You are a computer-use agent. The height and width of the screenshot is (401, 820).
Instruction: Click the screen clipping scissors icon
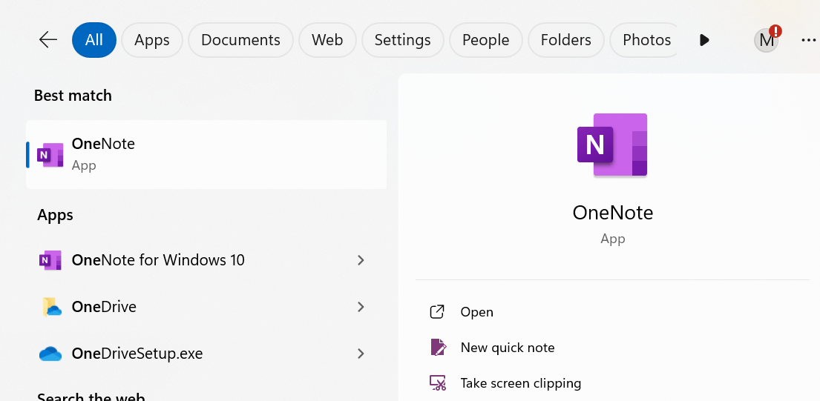tap(438, 383)
